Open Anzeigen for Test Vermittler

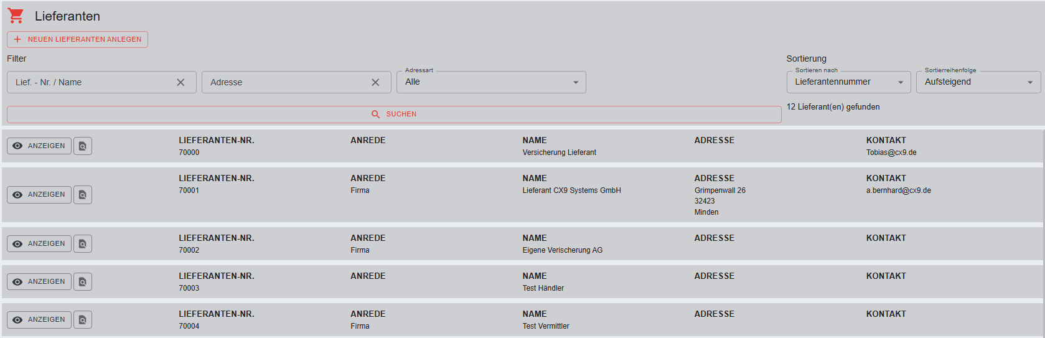[x=39, y=320]
